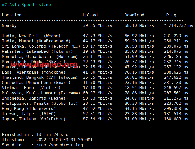Screen dimensions: 195x149
Task: Select Ulaanbaatar upload 25.11 Mbit/s
Action: point(97,57)
